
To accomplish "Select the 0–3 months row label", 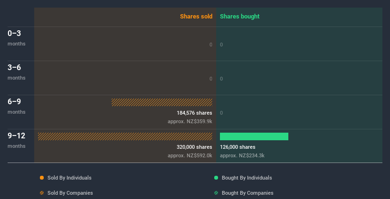I will [x=17, y=38].
